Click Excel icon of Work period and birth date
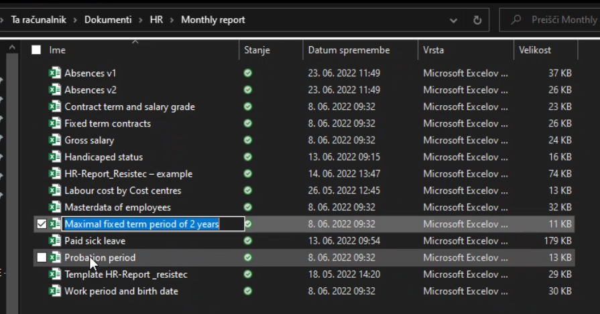 point(55,291)
